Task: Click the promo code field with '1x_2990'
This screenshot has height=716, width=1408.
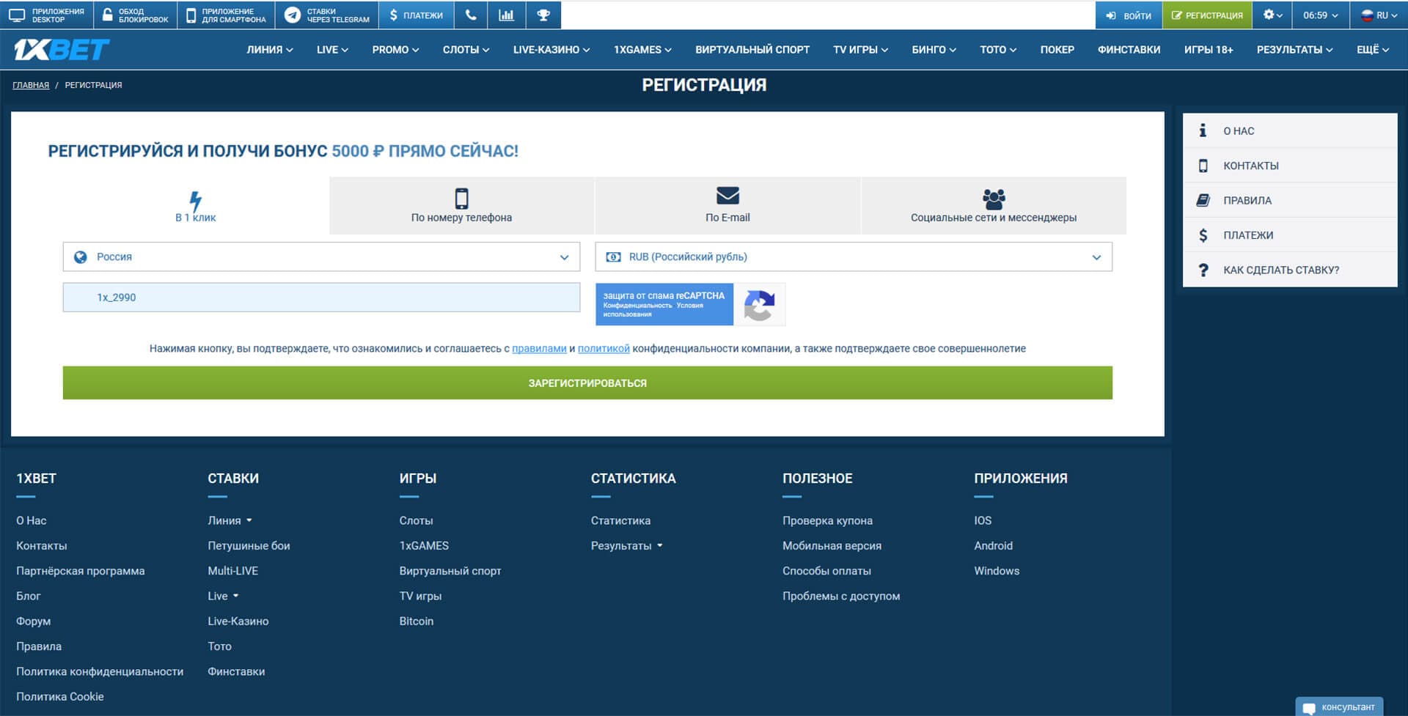Action: [x=321, y=298]
